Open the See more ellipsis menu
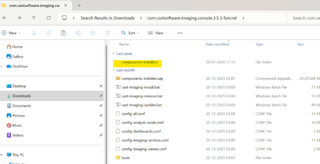 (180, 33)
